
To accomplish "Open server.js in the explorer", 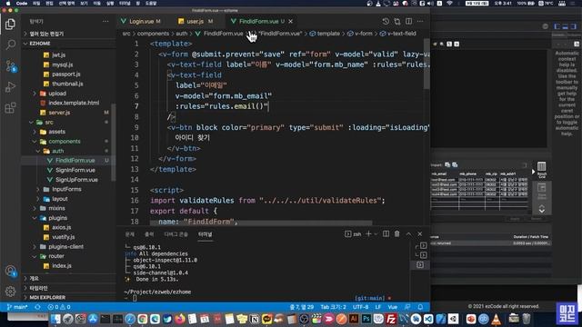I will [59, 113].
